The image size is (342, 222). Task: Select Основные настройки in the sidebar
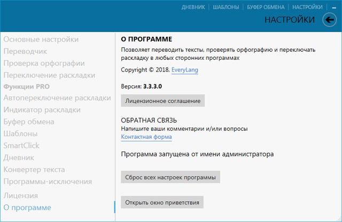pos(41,39)
